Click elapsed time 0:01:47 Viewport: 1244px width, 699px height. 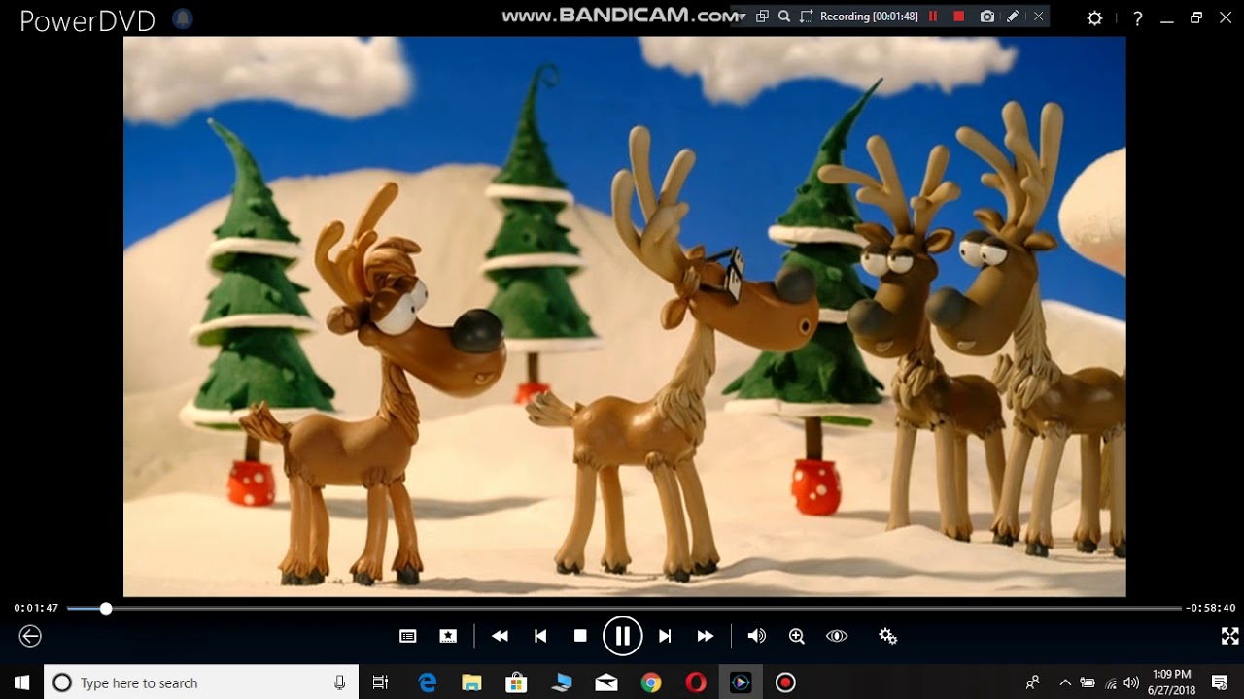tap(36, 608)
